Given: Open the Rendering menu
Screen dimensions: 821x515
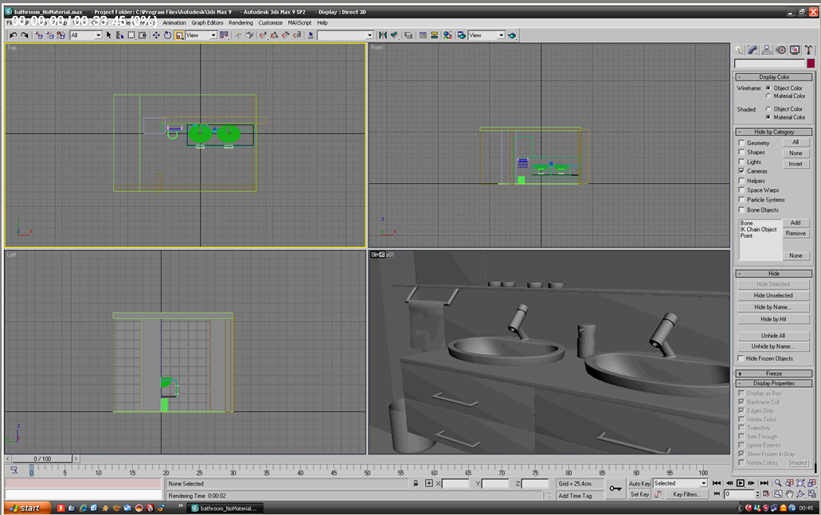Looking at the screenshot, I should click(x=240, y=23).
